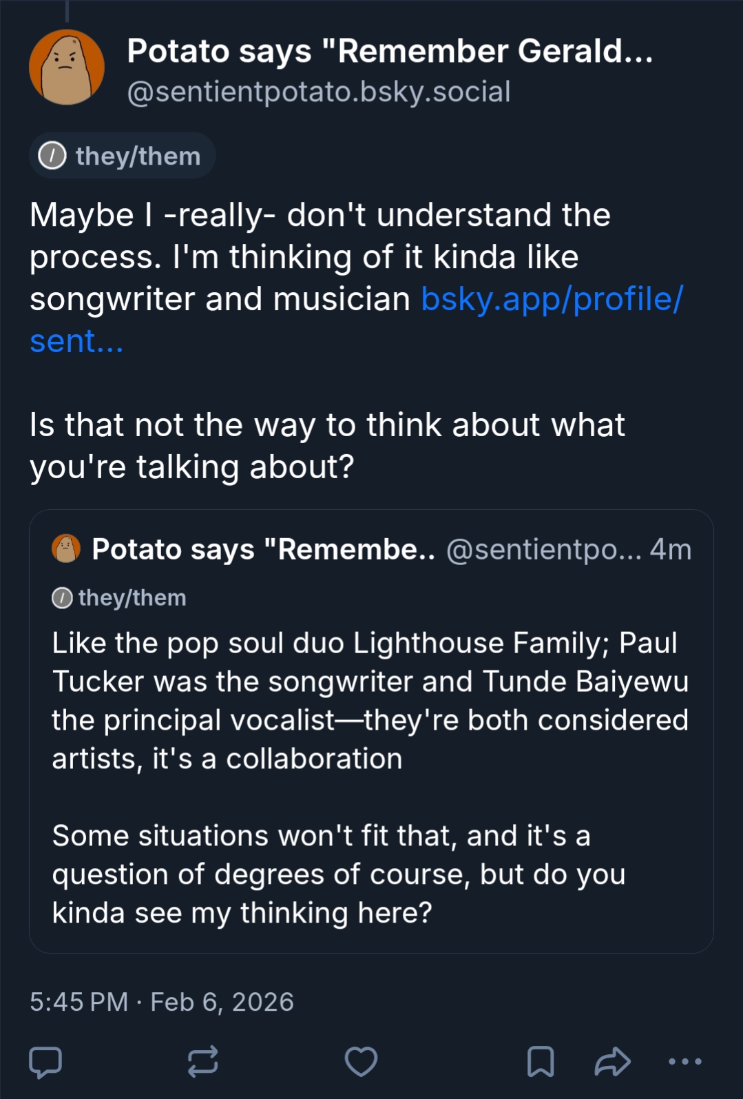Click the quoted post's 4m timestamp
743x1099 pixels.
(671, 550)
